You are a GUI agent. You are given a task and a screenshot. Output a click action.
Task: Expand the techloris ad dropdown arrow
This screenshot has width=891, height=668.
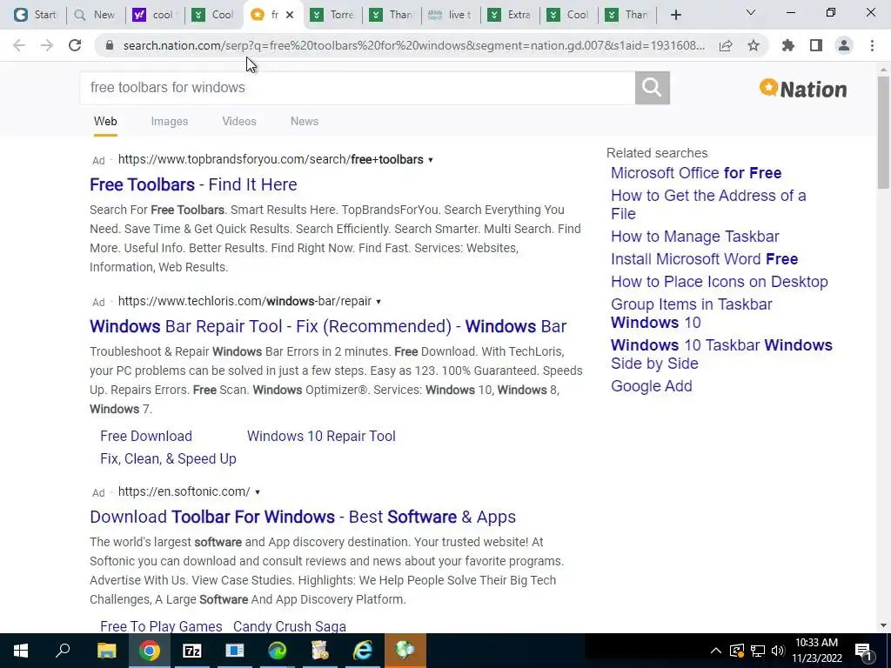379,302
